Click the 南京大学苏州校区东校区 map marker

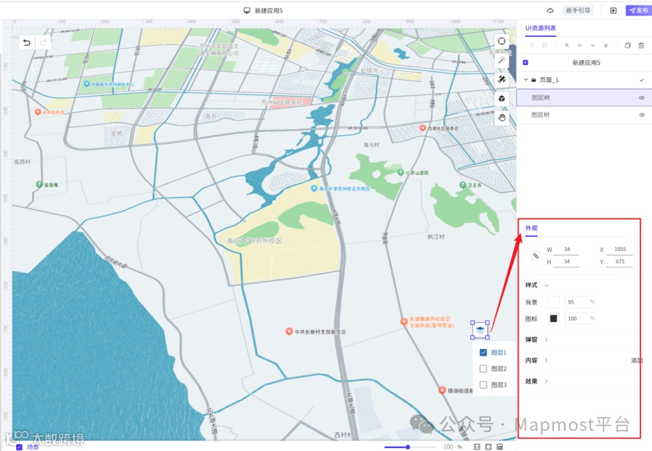pyautogui.click(x=315, y=188)
